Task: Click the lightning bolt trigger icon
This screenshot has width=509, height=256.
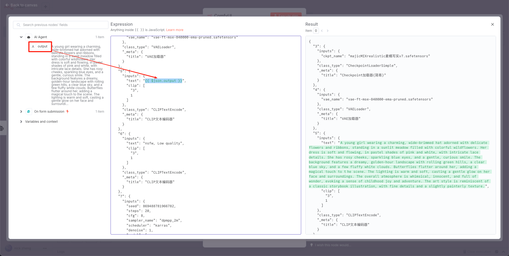Action: [68, 112]
